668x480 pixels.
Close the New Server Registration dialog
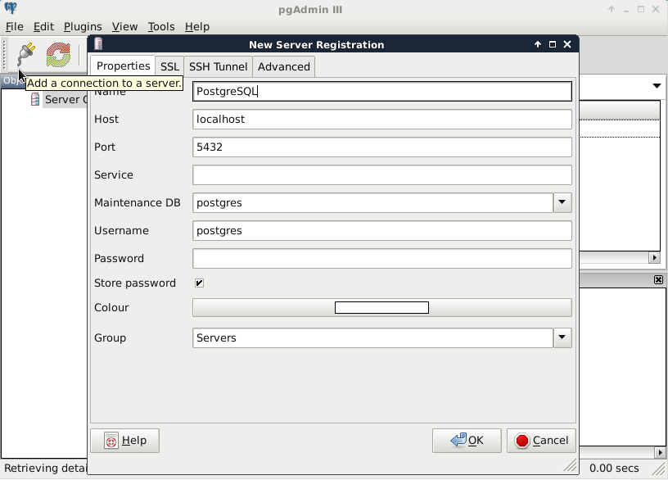(567, 44)
